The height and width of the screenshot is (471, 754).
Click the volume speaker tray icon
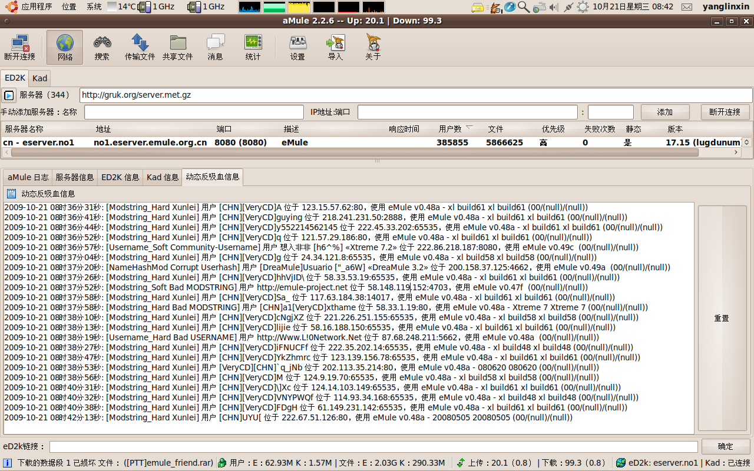click(553, 7)
